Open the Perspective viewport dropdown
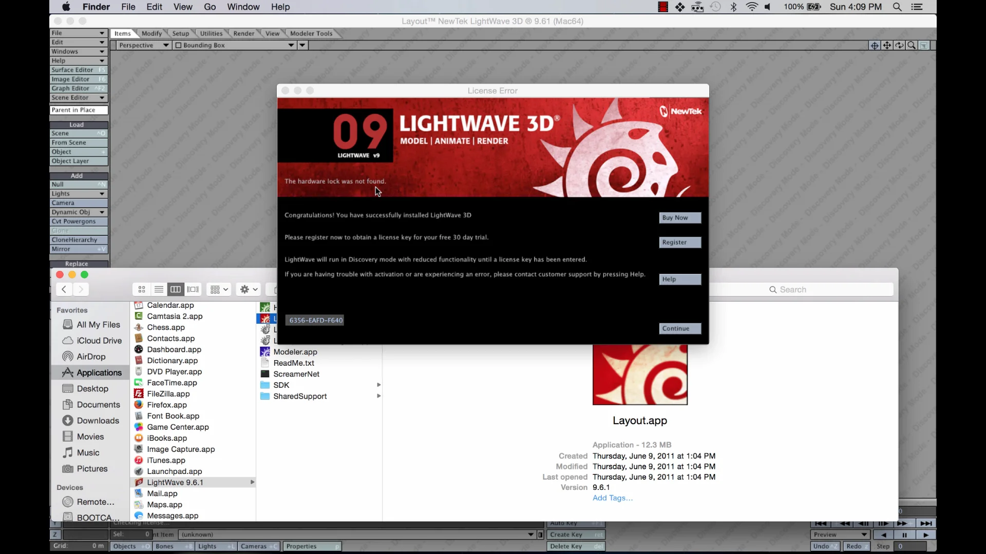The height and width of the screenshot is (554, 986). tap(143, 45)
